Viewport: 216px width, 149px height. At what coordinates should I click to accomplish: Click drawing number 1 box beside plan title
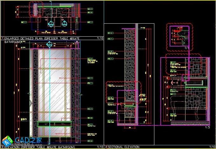(2, 38)
